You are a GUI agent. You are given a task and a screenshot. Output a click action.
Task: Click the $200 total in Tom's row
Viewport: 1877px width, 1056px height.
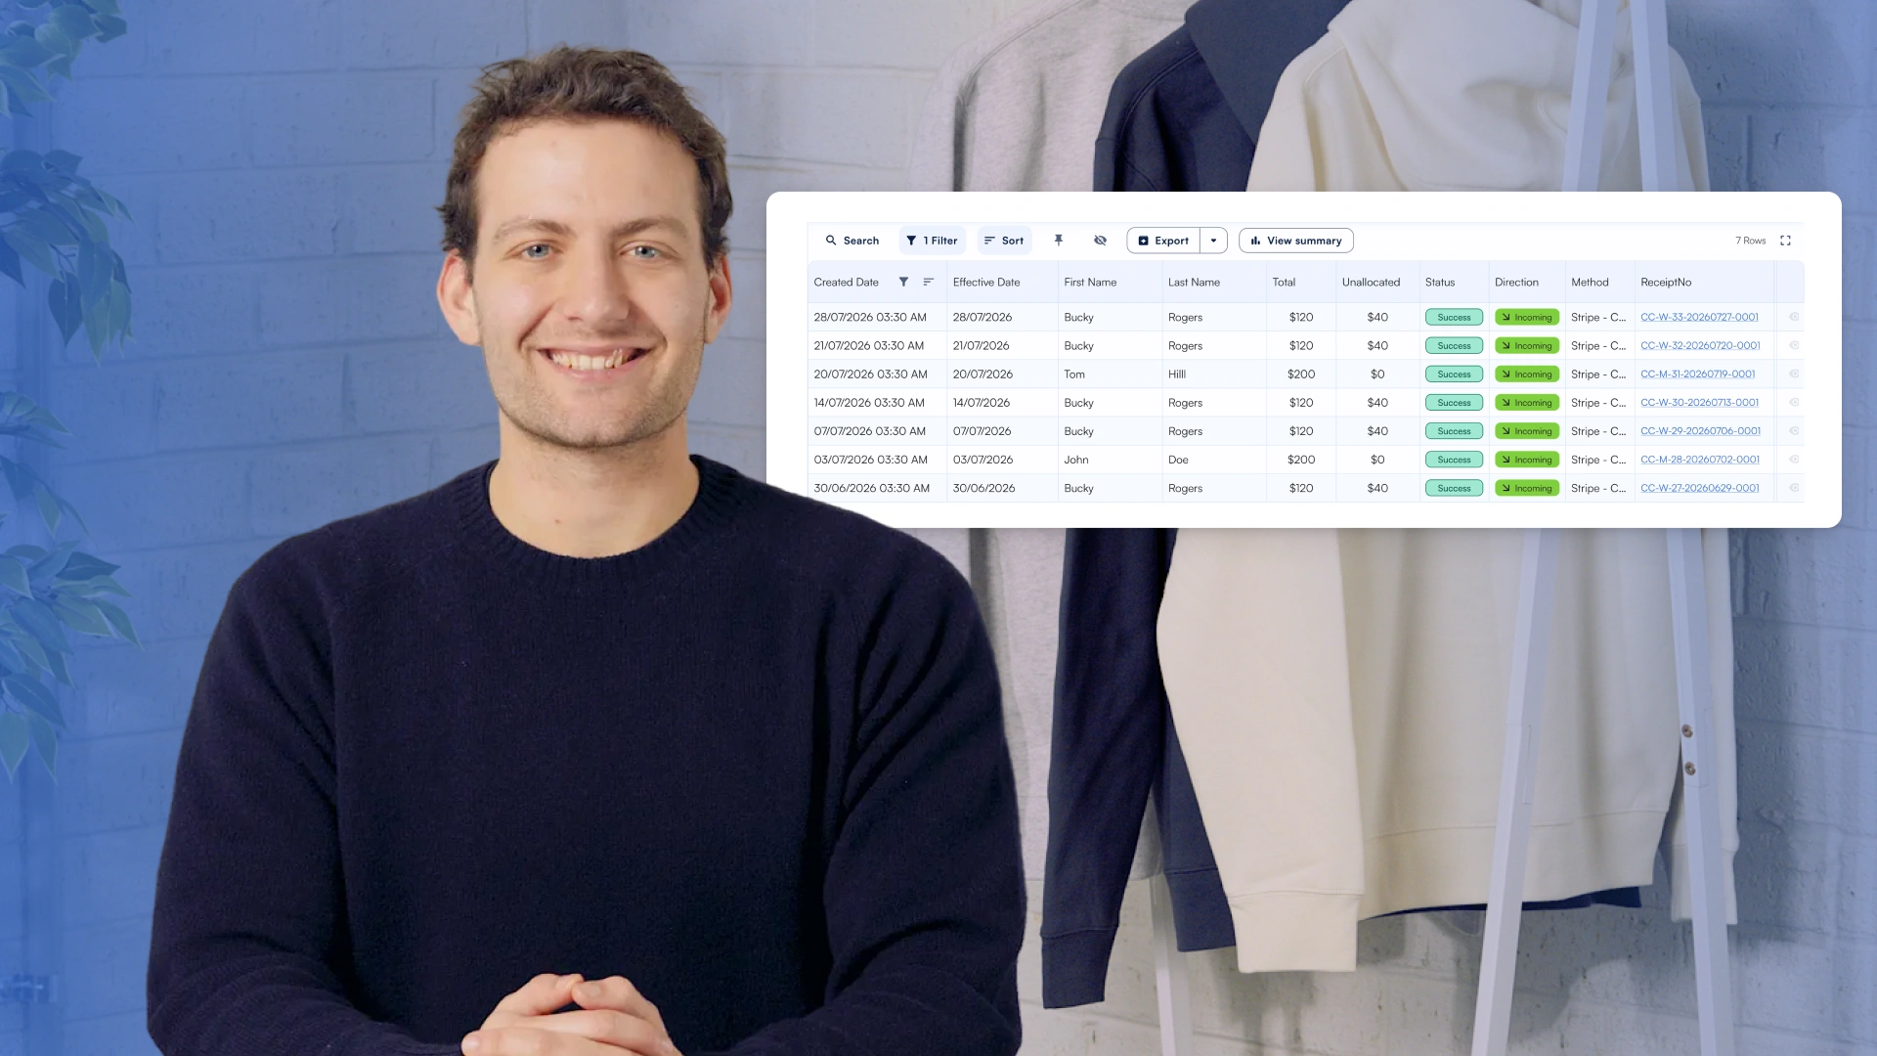pos(1301,374)
